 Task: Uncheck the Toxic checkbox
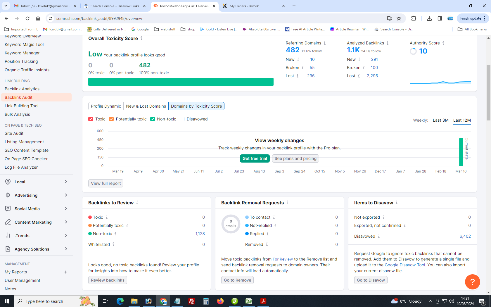coord(91,119)
